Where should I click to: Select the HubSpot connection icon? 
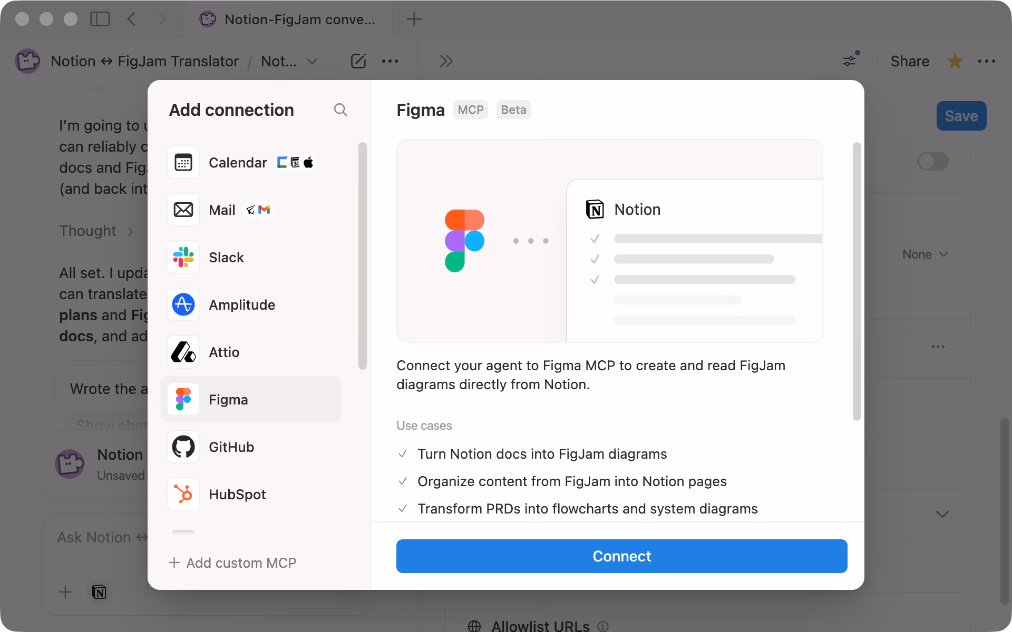tap(183, 494)
